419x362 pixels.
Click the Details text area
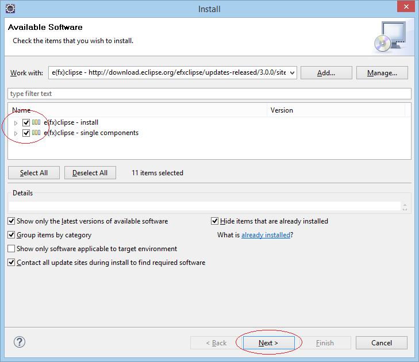click(x=205, y=206)
